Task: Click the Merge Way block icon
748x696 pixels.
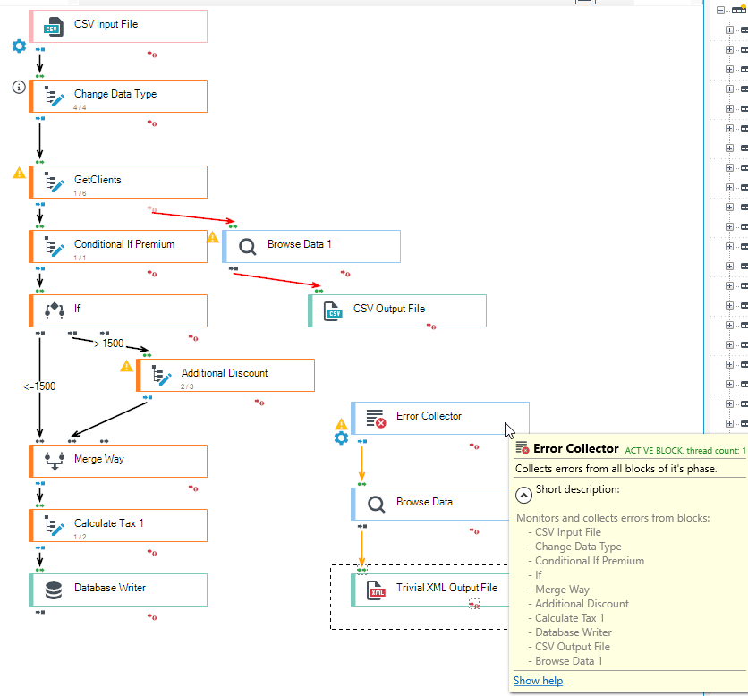Action: click(x=55, y=461)
